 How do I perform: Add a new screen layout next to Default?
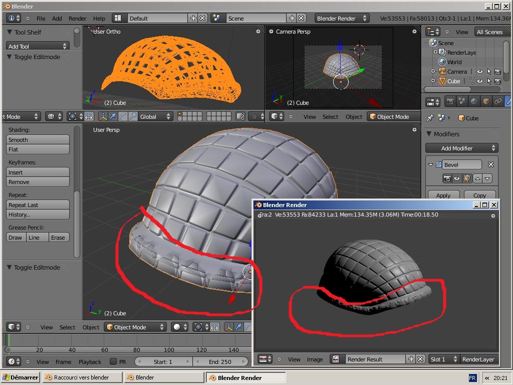coord(193,19)
